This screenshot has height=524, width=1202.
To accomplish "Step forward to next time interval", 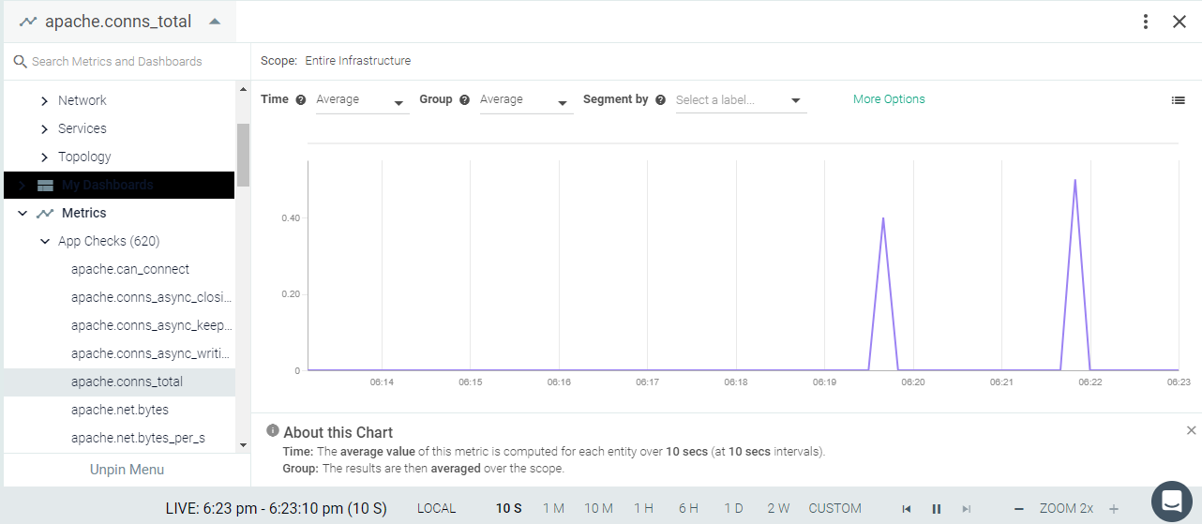I will tap(966, 509).
